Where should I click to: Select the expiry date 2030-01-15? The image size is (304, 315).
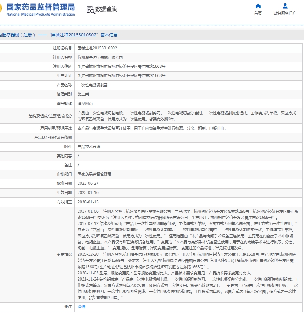point(88,202)
